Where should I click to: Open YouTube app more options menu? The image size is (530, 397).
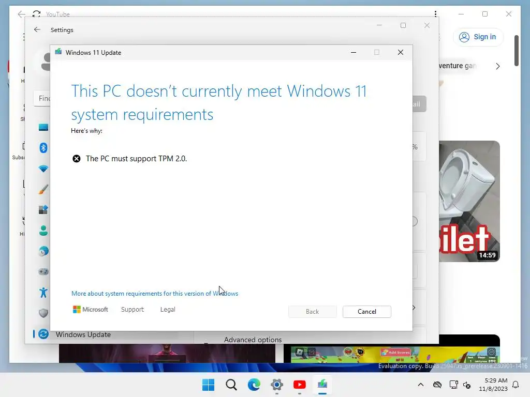(435, 14)
